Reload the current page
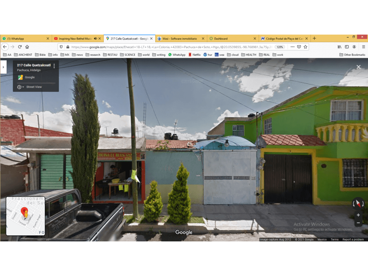368x276 pixels. (x=20, y=47)
